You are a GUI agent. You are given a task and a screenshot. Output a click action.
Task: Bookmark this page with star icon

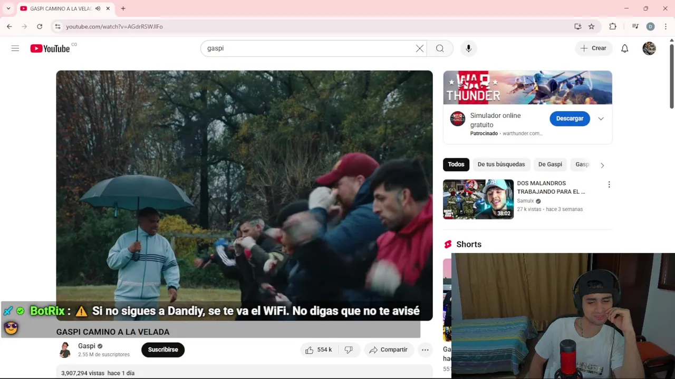coord(592,26)
